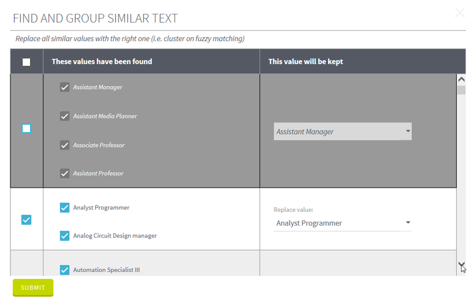
Task: Uncheck the Associate Professor value
Action: click(65, 145)
